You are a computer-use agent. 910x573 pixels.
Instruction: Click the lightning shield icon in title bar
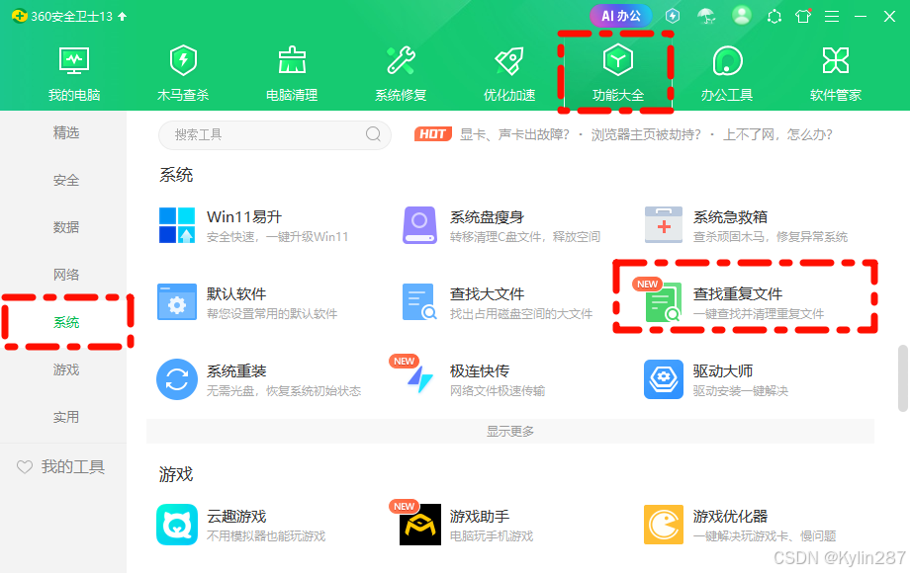point(672,16)
